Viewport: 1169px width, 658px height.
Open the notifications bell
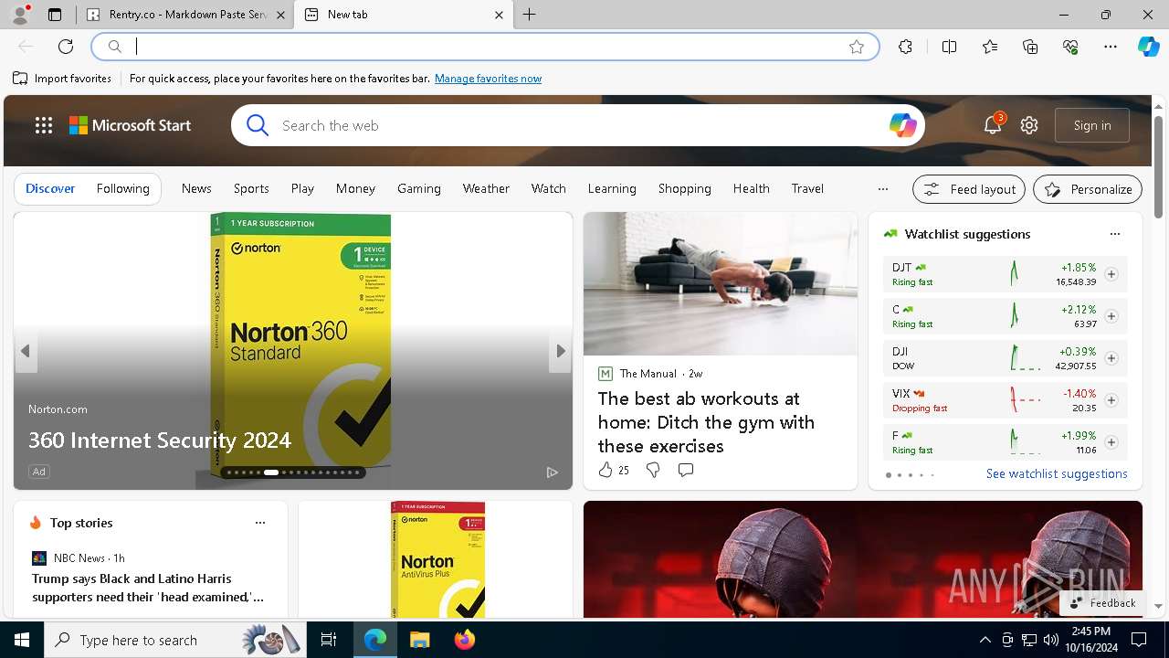(x=993, y=125)
